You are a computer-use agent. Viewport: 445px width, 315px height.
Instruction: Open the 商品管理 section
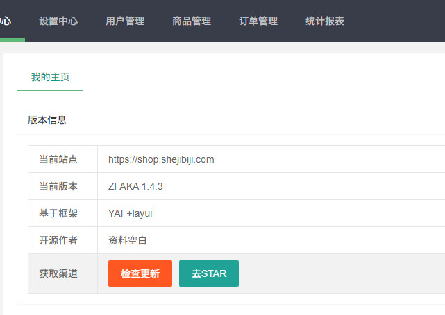tap(192, 21)
